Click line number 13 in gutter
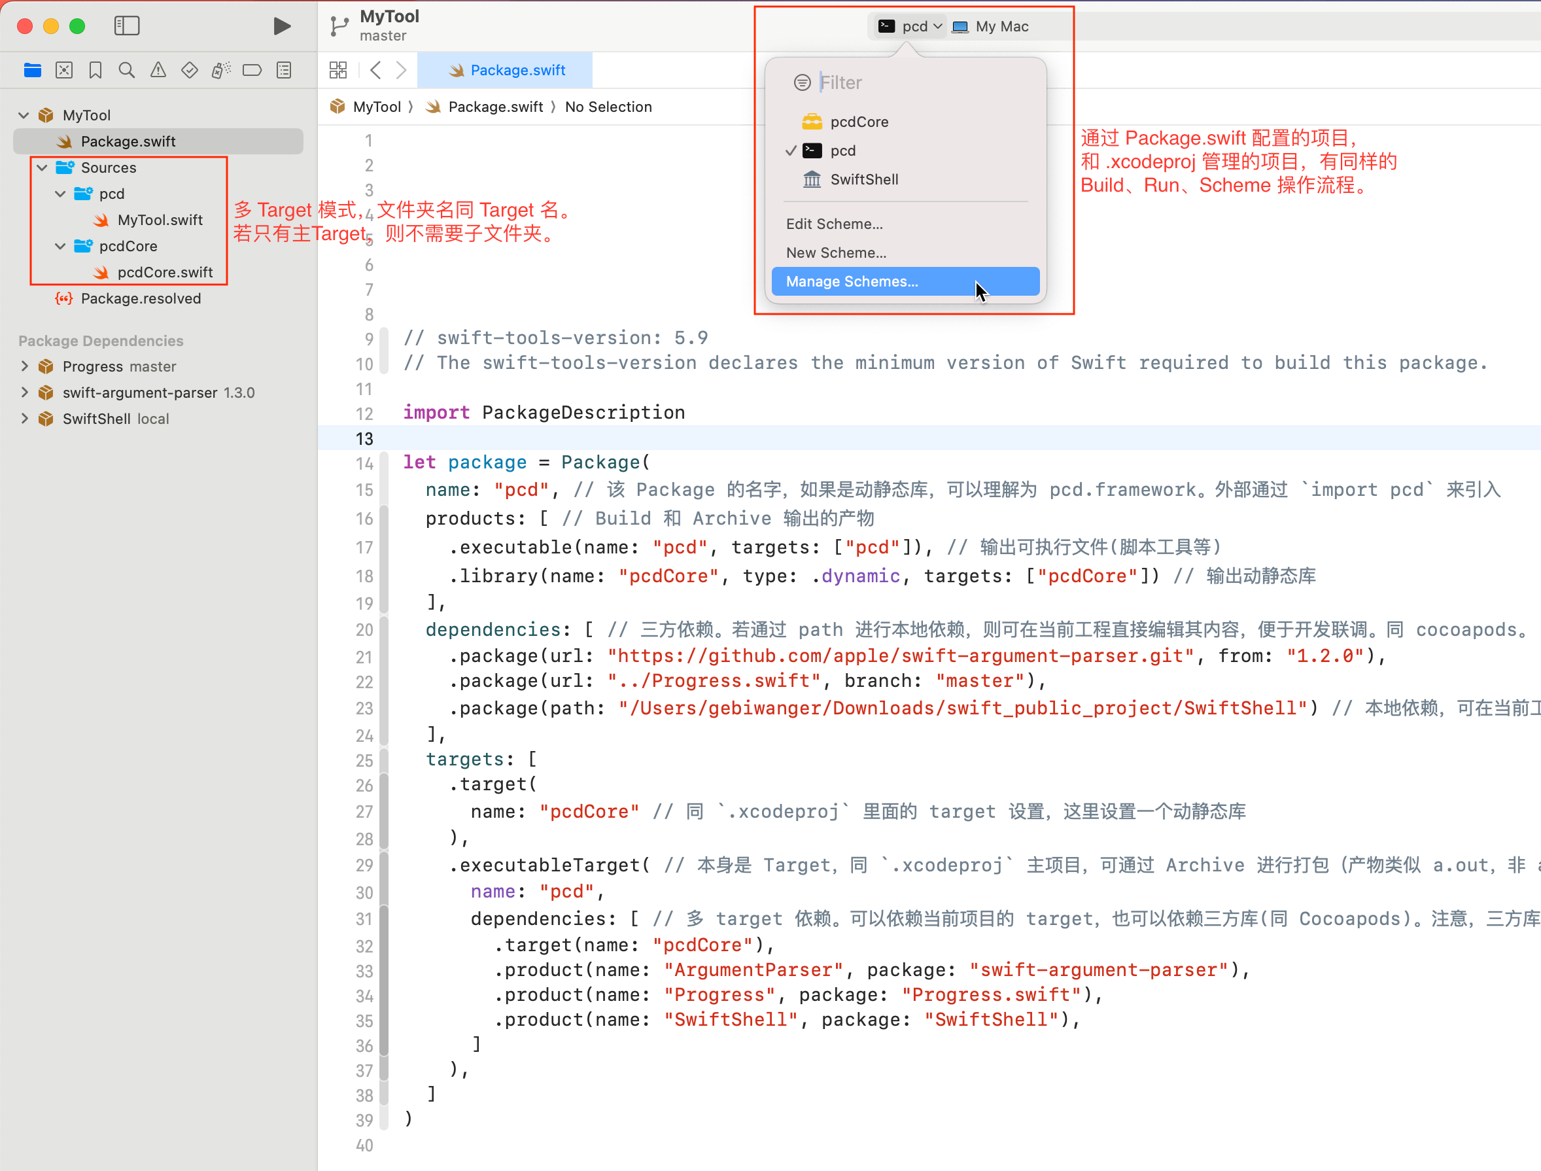Image resolution: width=1541 pixels, height=1171 pixels. pos(364,439)
